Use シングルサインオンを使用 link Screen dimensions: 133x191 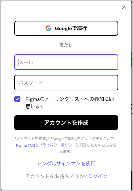pos(66,163)
